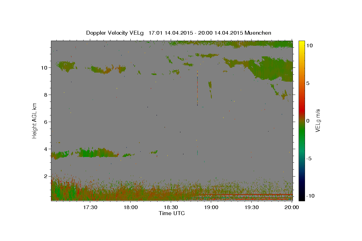Click the '17:01 14.04.2015' start time in the title
This screenshot has height=241, width=362.
pyautogui.click(x=170, y=33)
